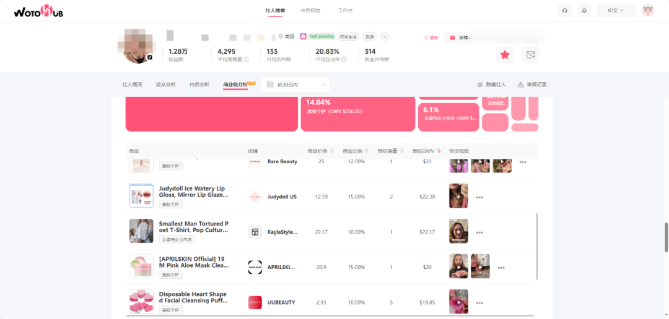Open more options for the UUBEAUTY row
Image resolution: width=669 pixels, height=319 pixels.
click(x=479, y=304)
